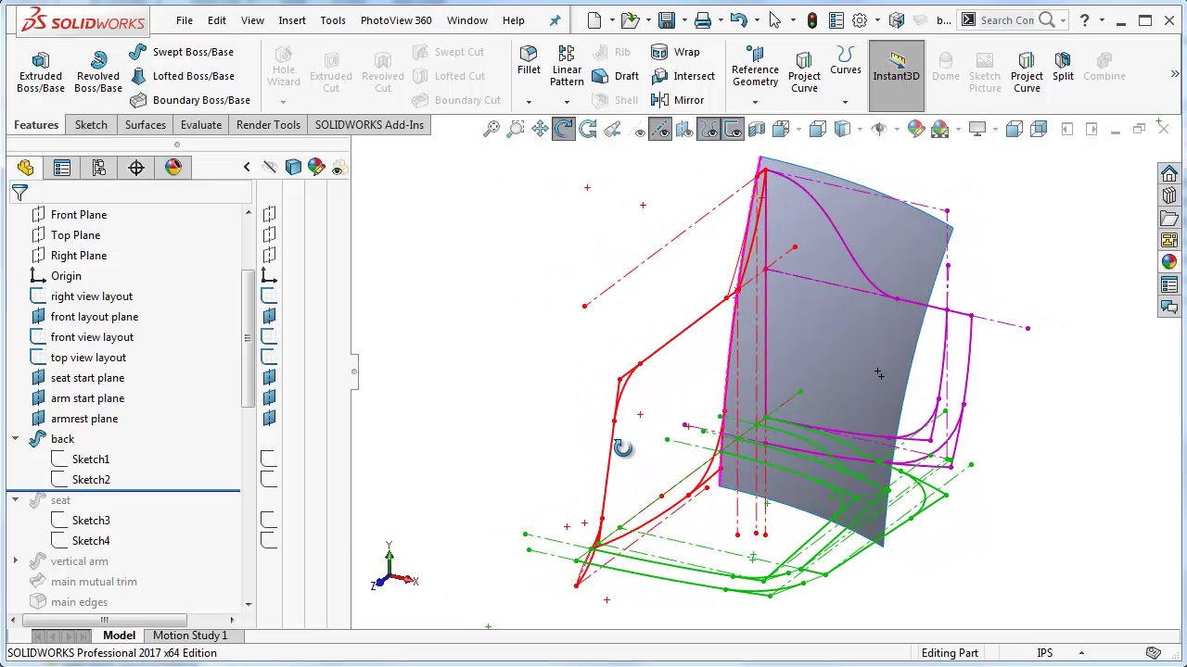
Task: Click the Print icon in title toolbar
Action: click(703, 20)
